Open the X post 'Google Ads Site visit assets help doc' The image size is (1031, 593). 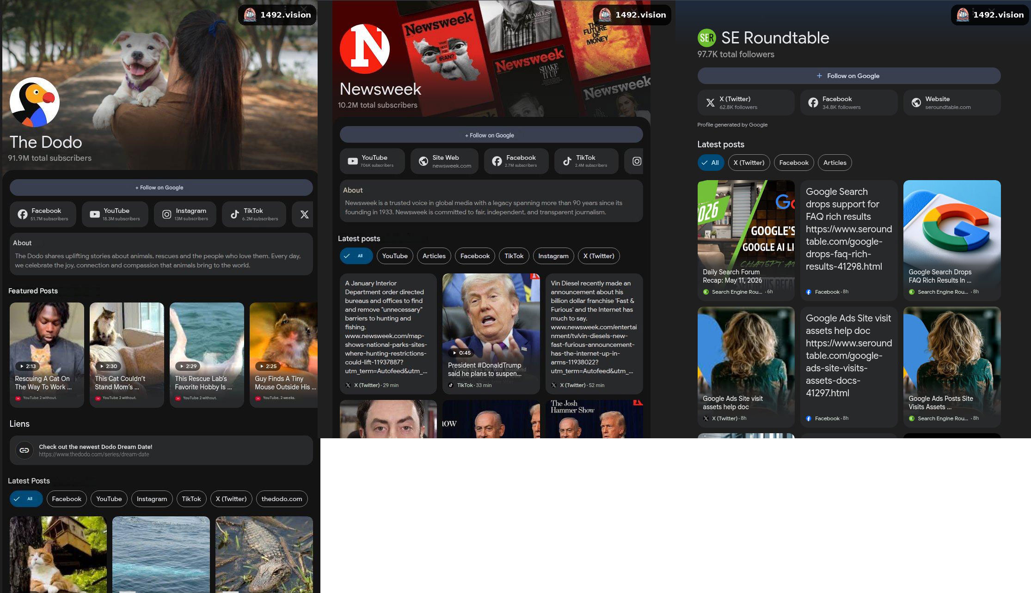click(746, 367)
